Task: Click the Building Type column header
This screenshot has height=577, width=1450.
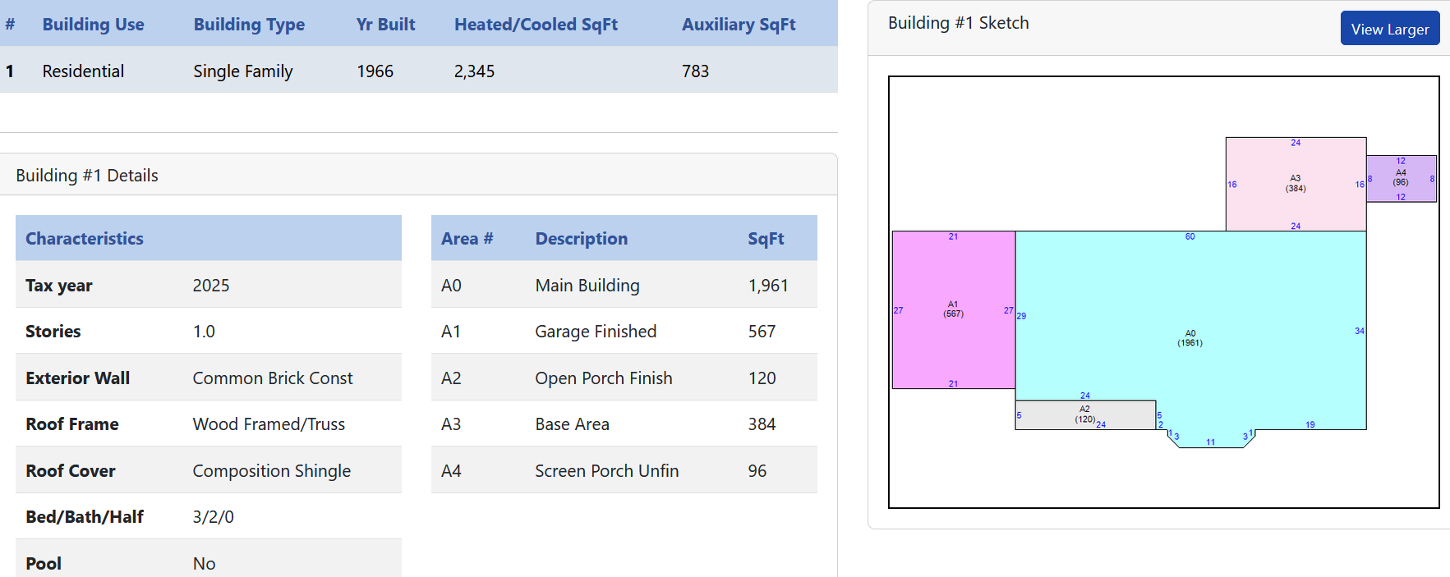Action: tap(249, 25)
